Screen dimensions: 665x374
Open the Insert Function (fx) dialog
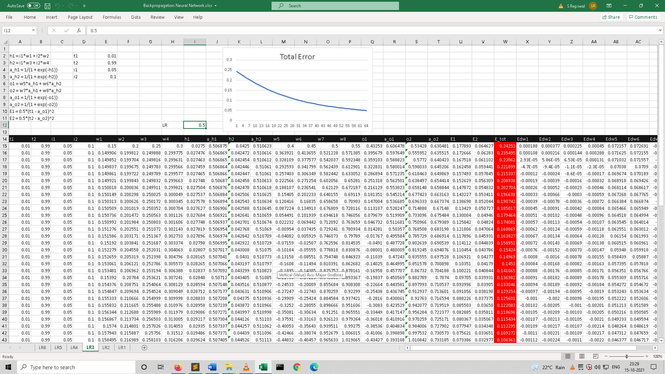pos(79,30)
